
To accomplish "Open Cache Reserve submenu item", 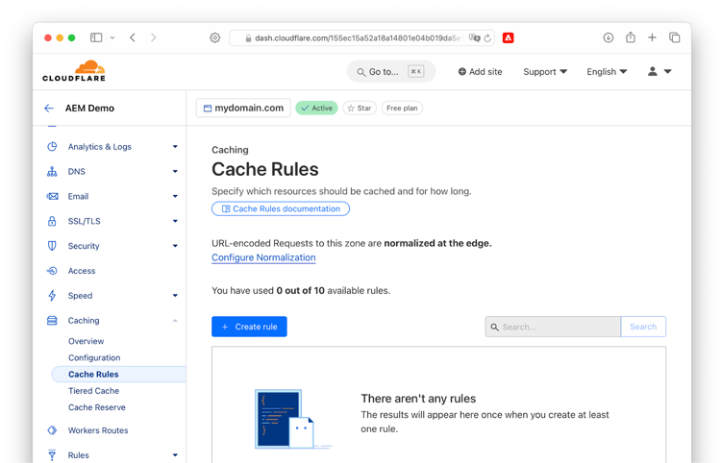I will [x=96, y=407].
